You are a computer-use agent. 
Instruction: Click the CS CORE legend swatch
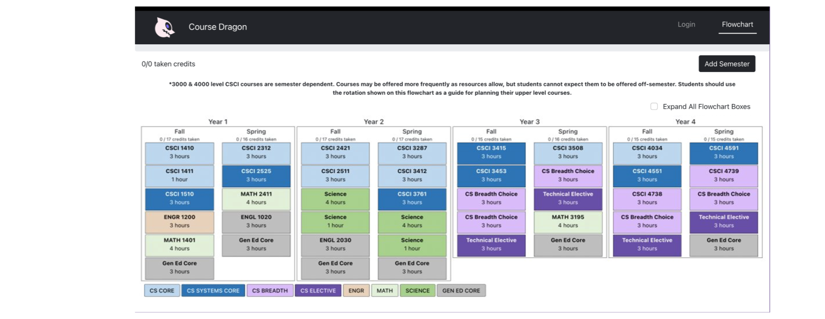pos(162,291)
